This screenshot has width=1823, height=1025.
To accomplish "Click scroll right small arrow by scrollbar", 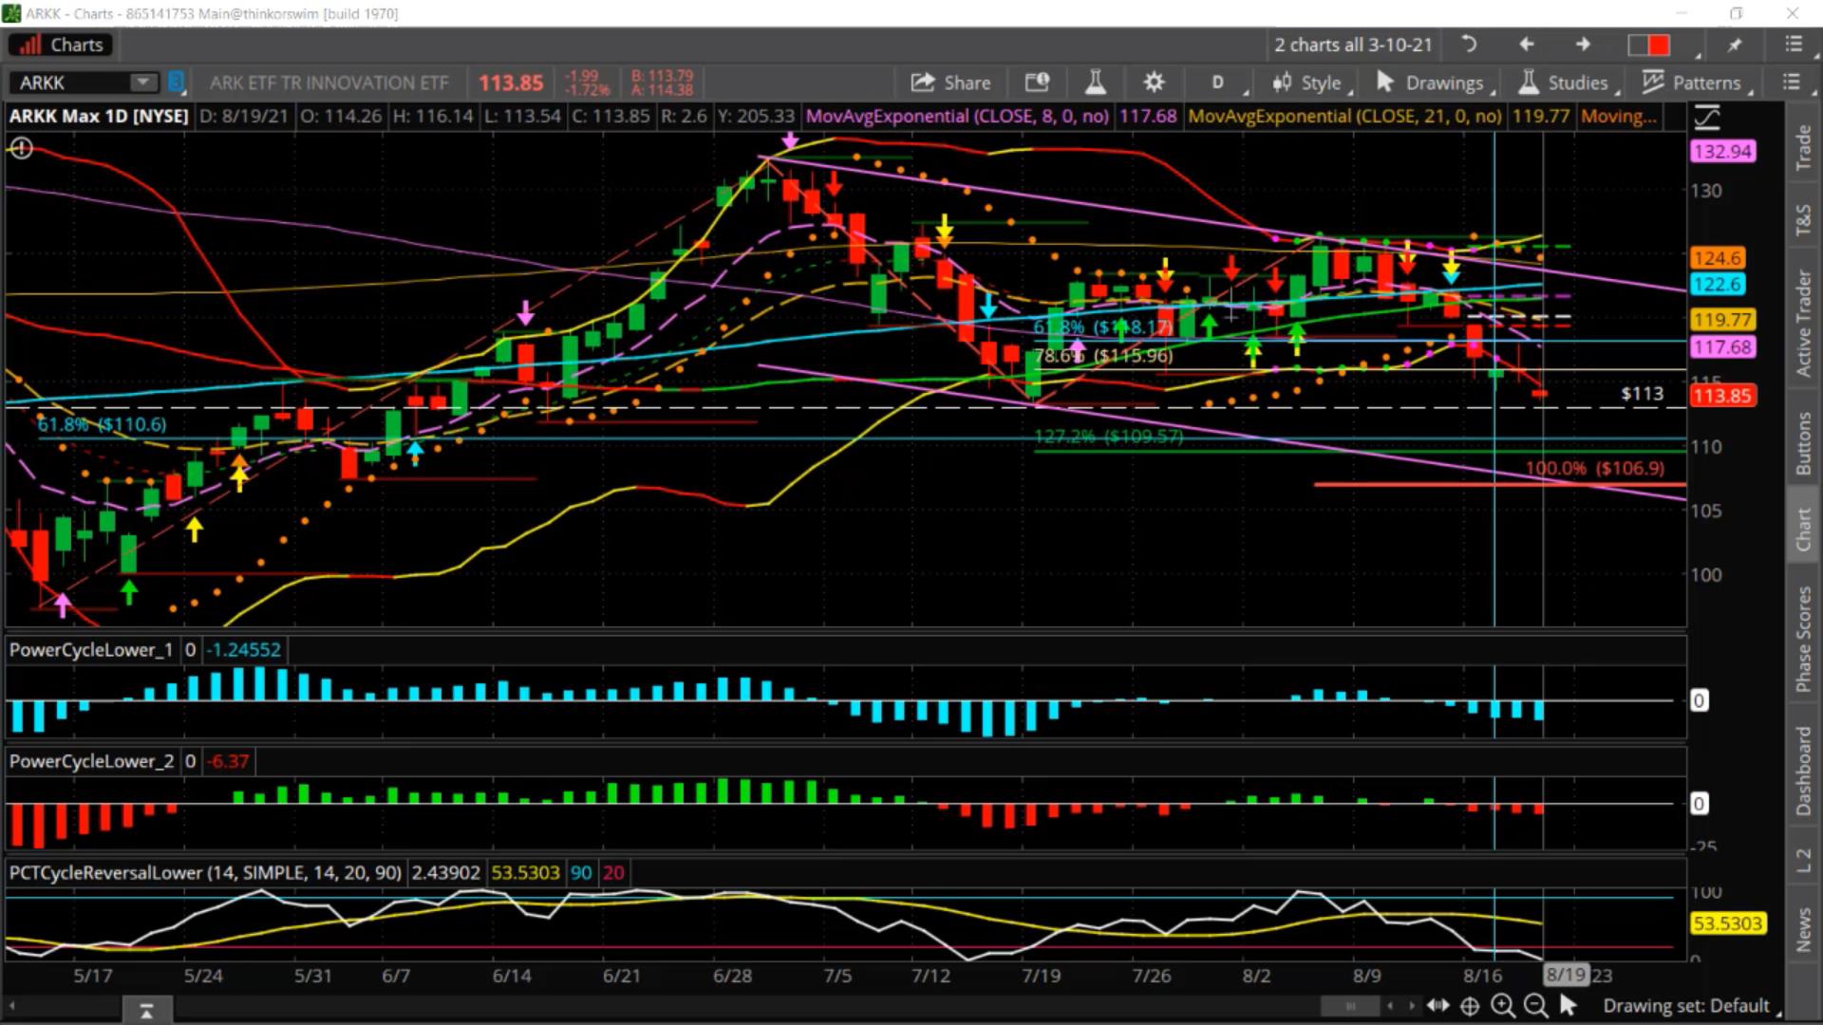I will click(1412, 1006).
